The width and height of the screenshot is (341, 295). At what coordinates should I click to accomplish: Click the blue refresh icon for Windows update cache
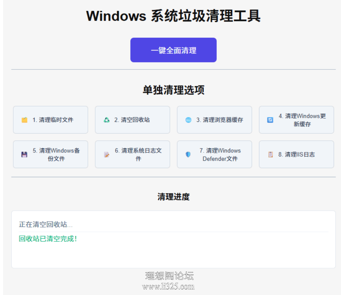tap(270, 120)
